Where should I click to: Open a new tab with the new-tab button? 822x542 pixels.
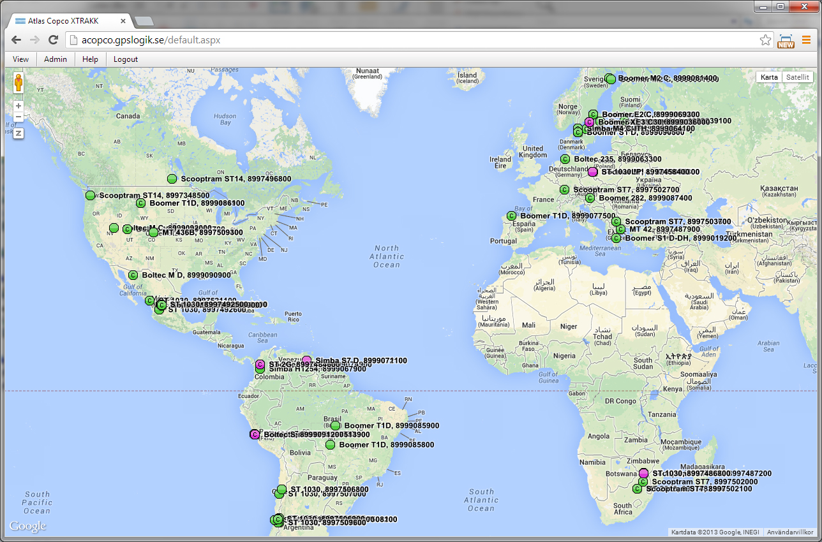144,21
